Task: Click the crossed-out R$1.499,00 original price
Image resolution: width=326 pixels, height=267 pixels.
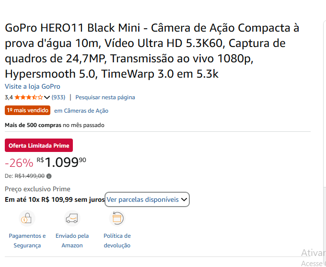Action: click(30, 176)
